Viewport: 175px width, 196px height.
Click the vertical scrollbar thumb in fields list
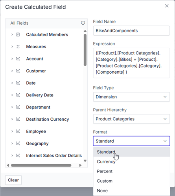85,50
